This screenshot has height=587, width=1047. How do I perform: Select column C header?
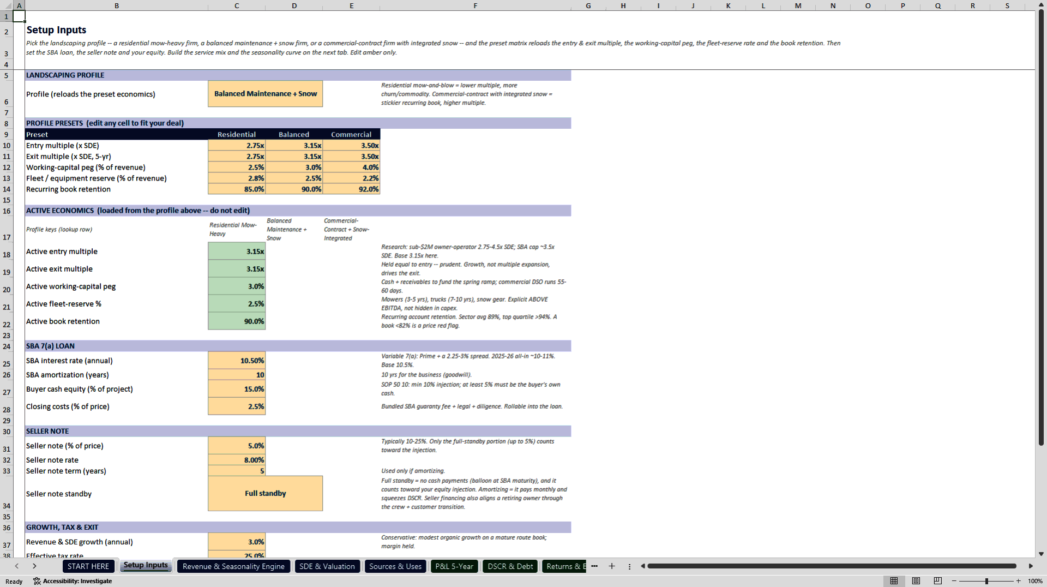[237, 5]
